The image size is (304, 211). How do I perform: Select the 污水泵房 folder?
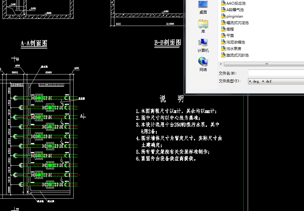point(231,49)
